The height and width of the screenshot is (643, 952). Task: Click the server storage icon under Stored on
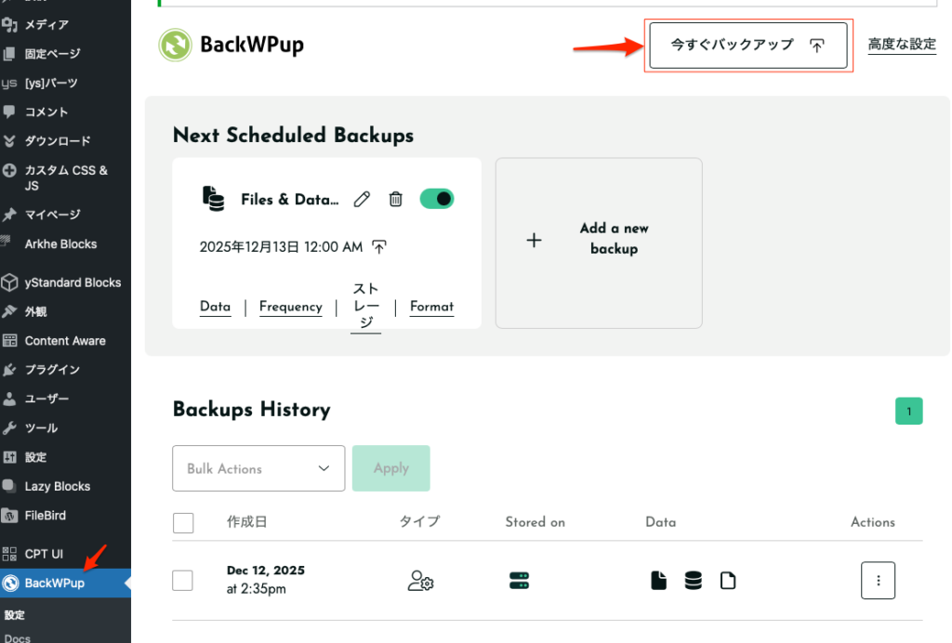(x=519, y=581)
